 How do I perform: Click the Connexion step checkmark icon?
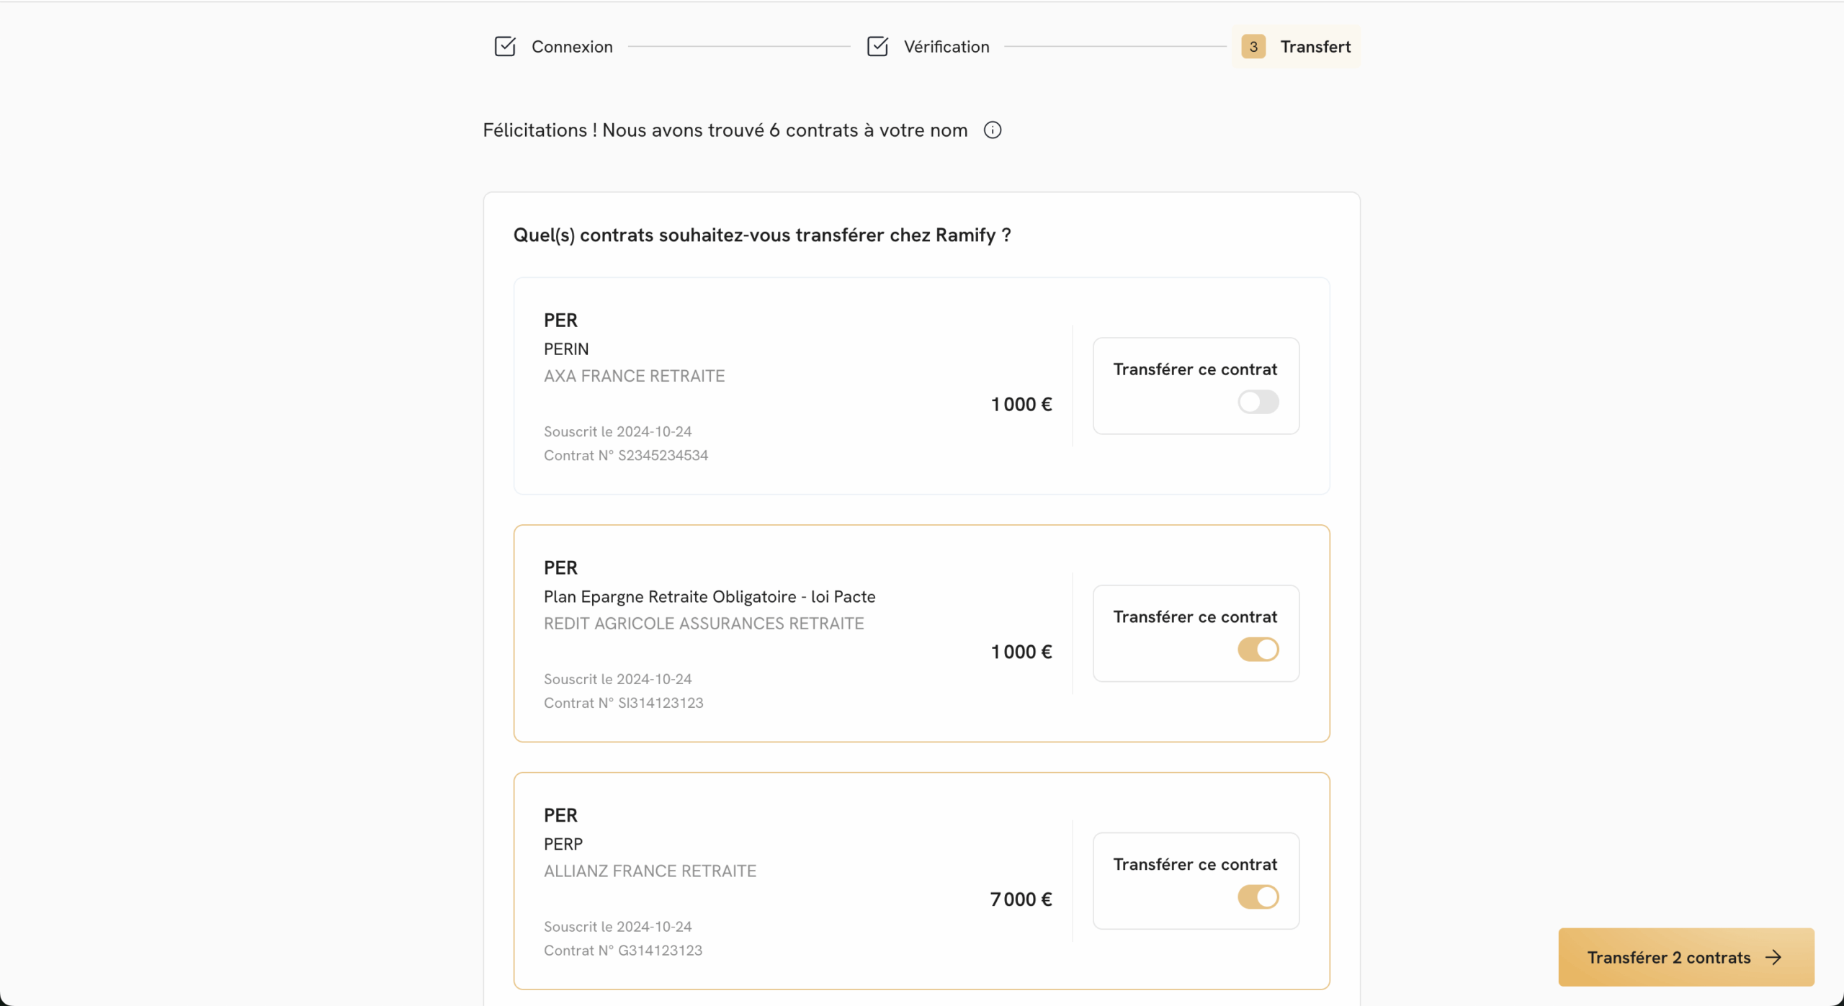tap(505, 47)
